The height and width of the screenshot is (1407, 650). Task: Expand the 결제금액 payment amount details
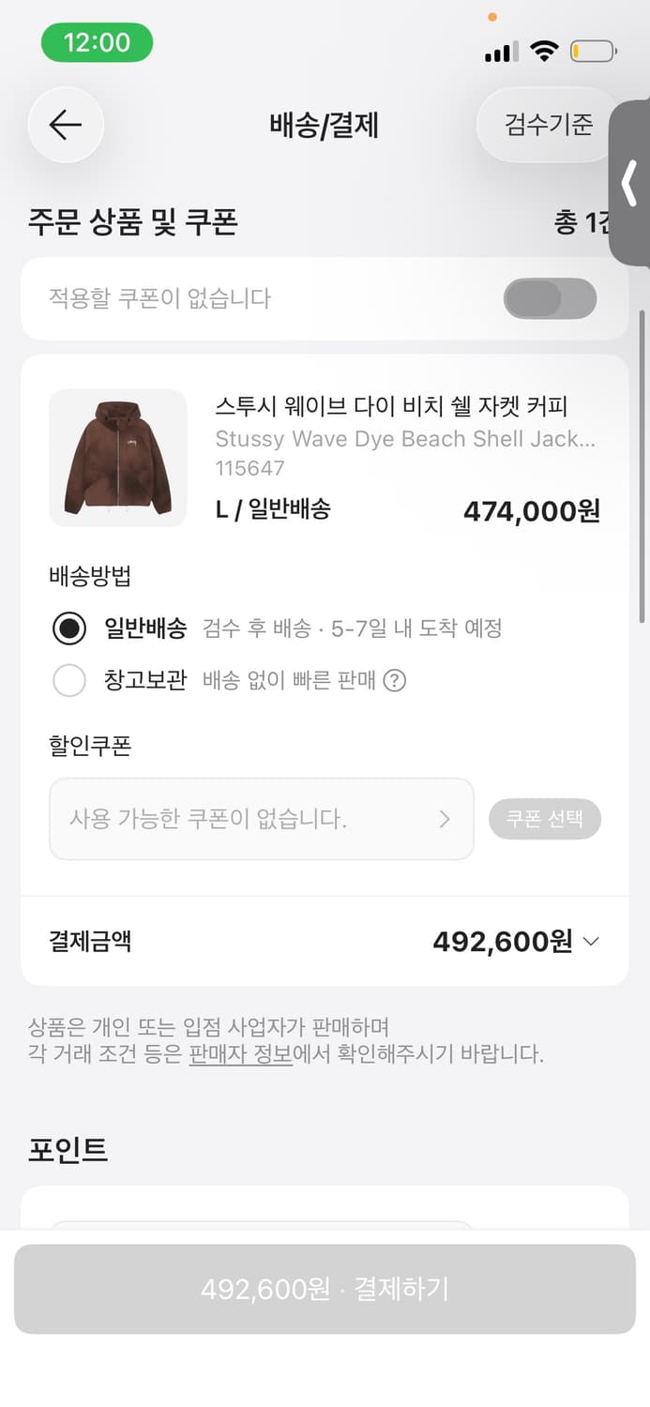click(x=591, y=941)
